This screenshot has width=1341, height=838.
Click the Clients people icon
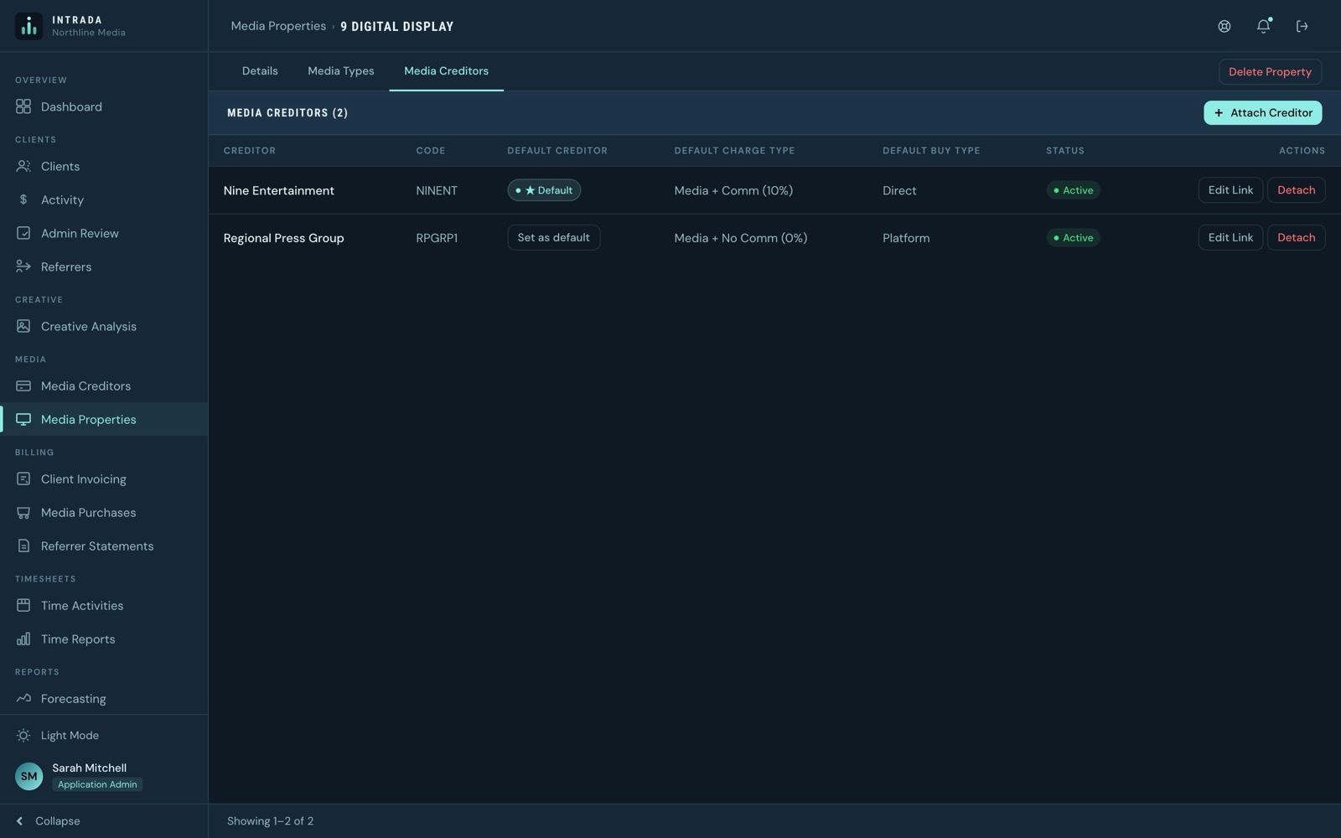23,166
